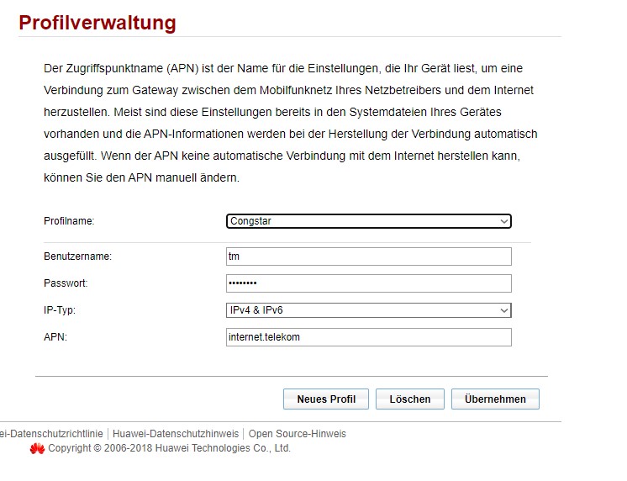Select the APN field with internet.telekom
Image resolution: width=627 pixels, height=481 pixels.
pyautogui.click(x=368, y=337)
